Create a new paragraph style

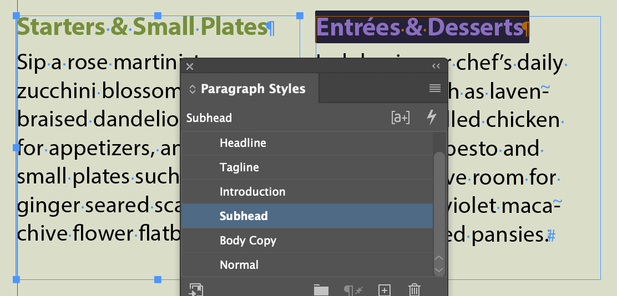(384, 290)
